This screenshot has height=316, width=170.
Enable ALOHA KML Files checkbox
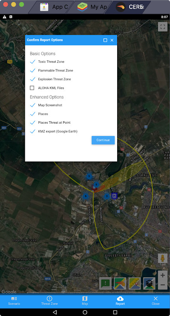(32, 88)
